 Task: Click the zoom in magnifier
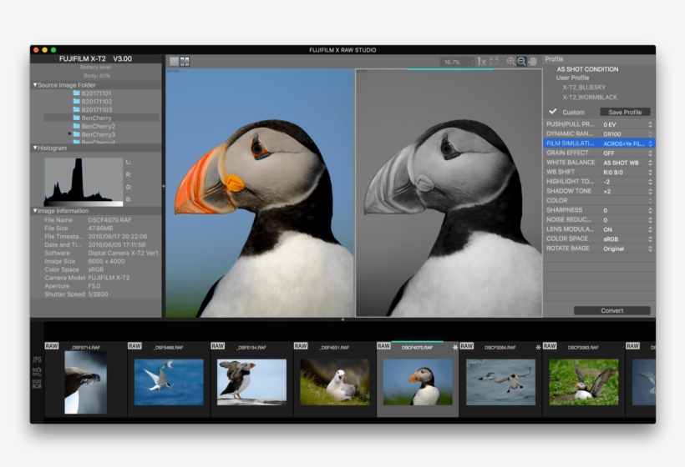(510, 62)
